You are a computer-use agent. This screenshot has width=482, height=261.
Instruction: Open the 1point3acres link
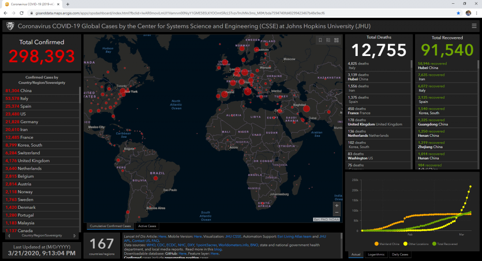coord(206,245)
